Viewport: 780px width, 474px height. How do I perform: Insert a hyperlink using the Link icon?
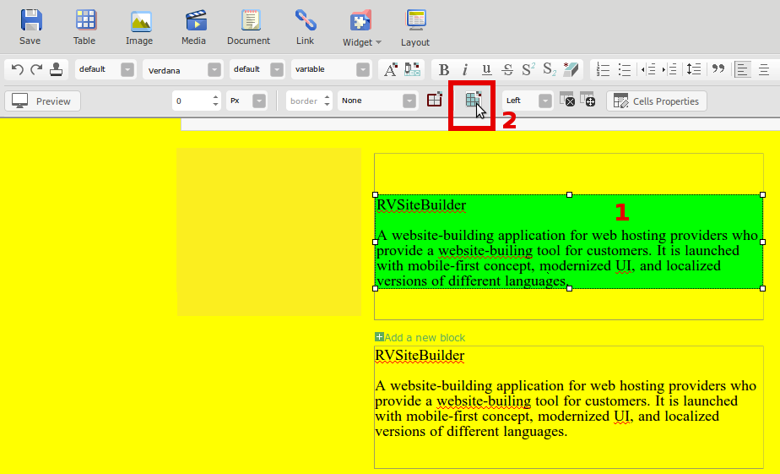coord(305,27)
